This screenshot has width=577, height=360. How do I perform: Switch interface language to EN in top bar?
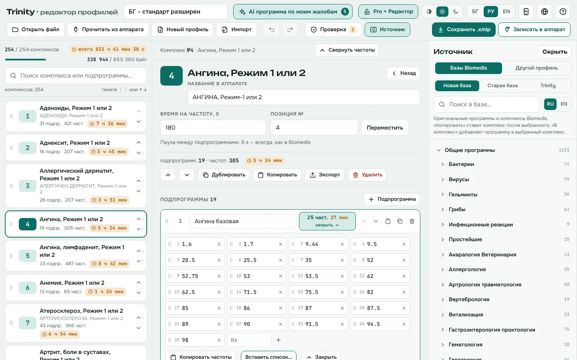click(506, 12)
